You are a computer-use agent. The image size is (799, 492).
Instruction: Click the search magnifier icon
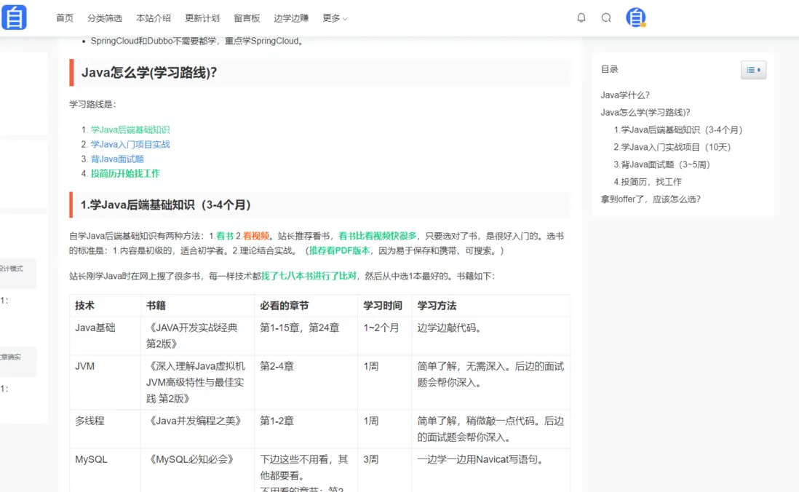(x=606, y=17)
